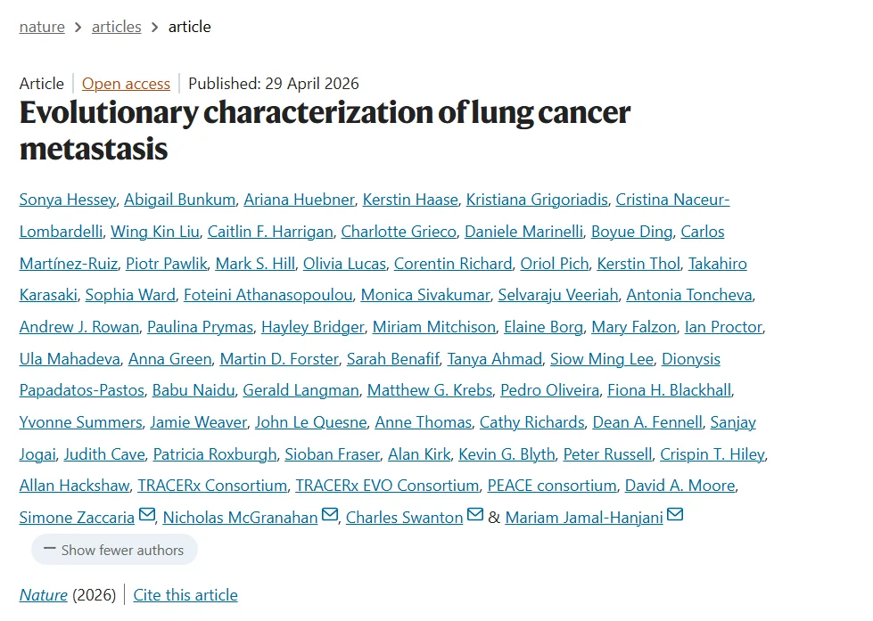Click the email envelope icon after Mariam Jamal-Hanjani
The image size is (873, 621).
click(x=675, y=515)
